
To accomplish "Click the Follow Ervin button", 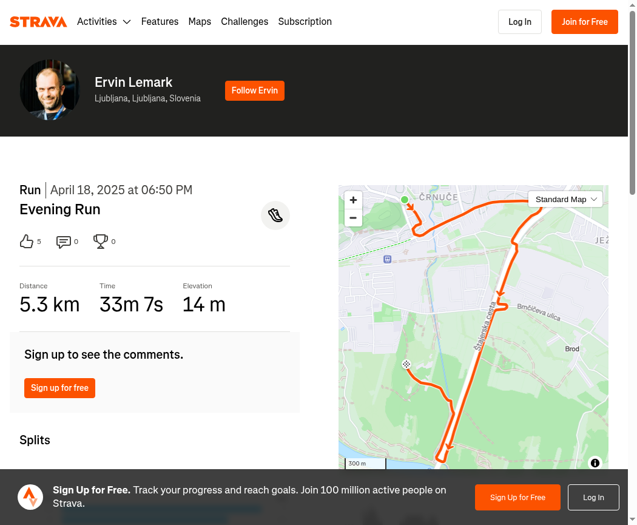I will pos(255,90).
